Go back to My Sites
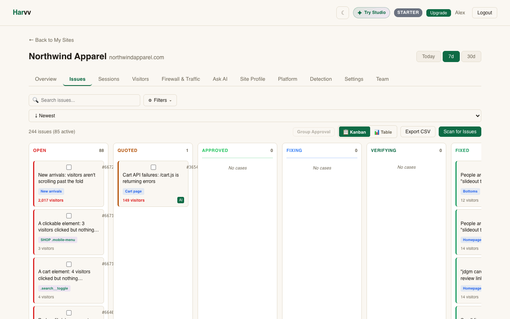This screenshot has height=319, width=510. pos(51,40)
